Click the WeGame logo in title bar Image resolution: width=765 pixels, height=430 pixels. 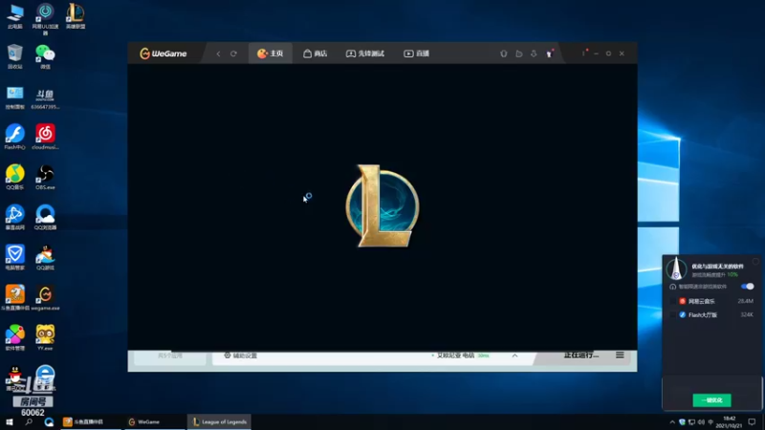[x=163, y=54]
